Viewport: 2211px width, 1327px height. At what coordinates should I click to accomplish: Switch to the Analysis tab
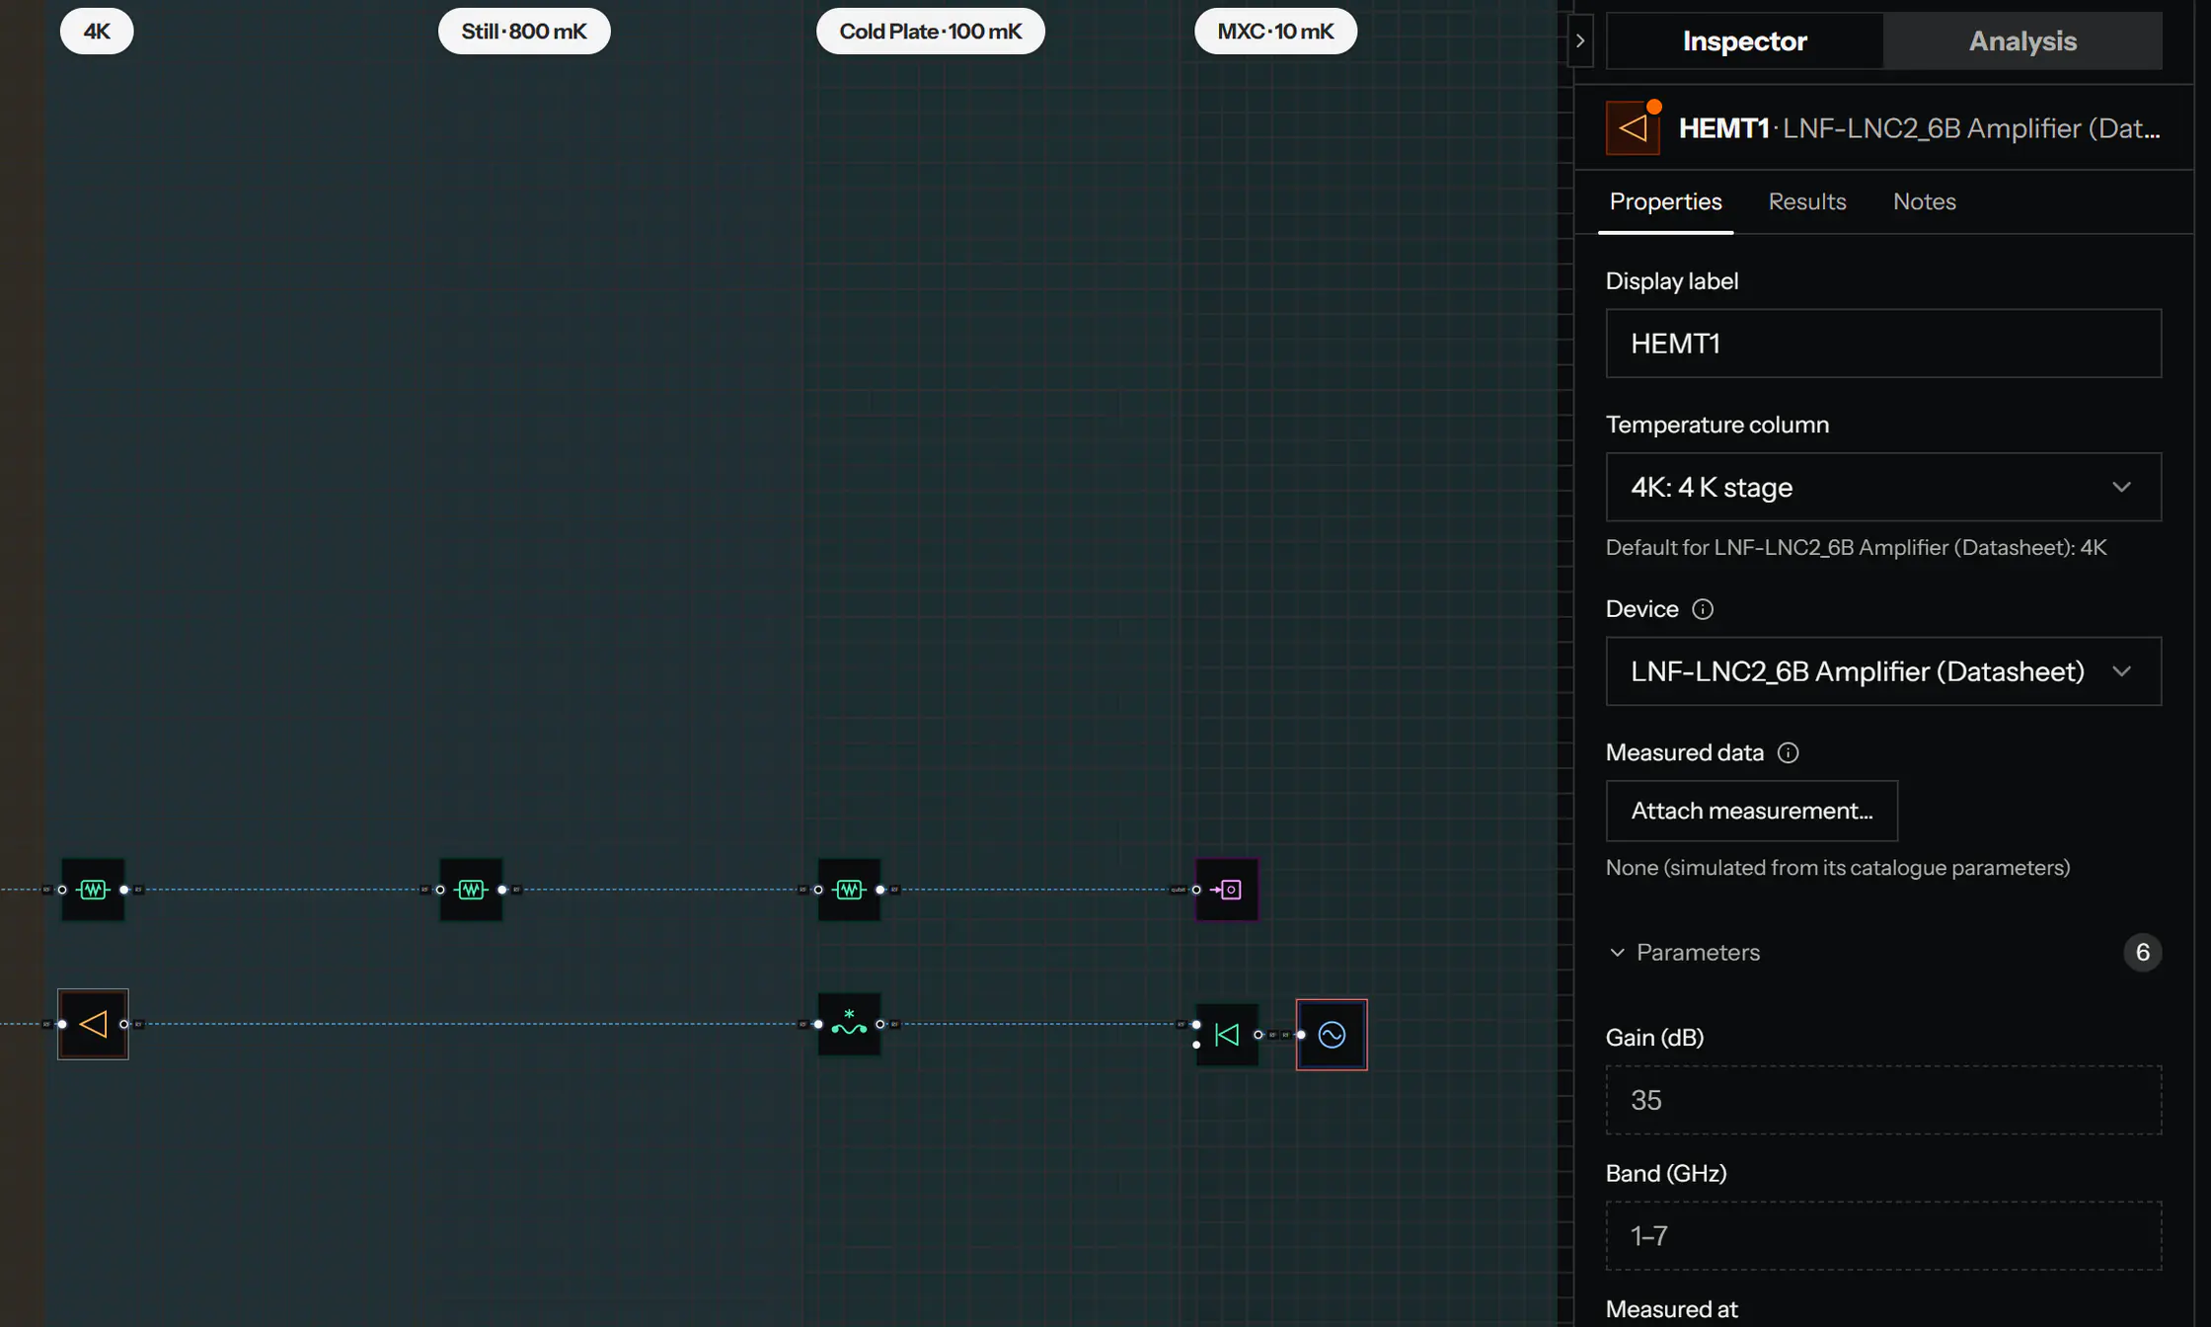click(x=2022, y=40)
